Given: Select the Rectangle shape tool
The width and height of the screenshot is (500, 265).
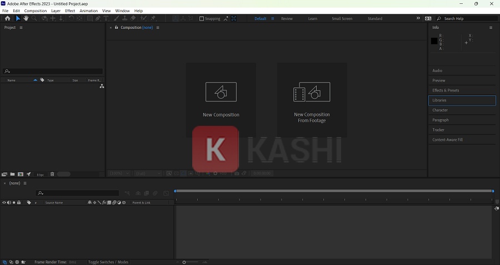Looking at the screenshot, I should pyautogui.click(x=90, y=18).
